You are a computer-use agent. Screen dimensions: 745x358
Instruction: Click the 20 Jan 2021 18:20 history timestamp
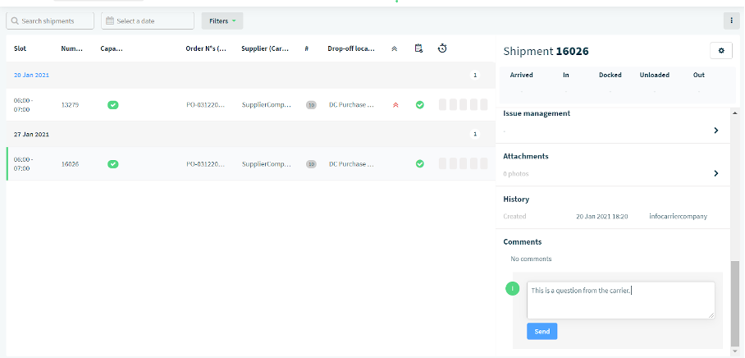tap(602, 216)
